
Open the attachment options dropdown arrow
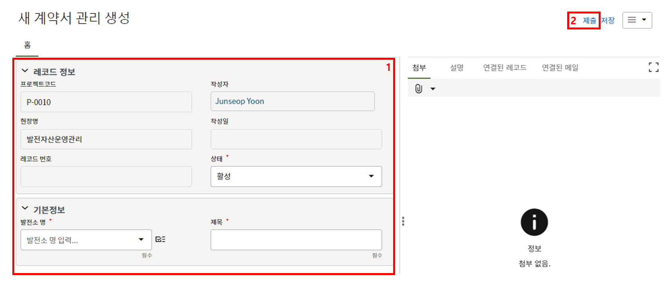coord(433,89)
